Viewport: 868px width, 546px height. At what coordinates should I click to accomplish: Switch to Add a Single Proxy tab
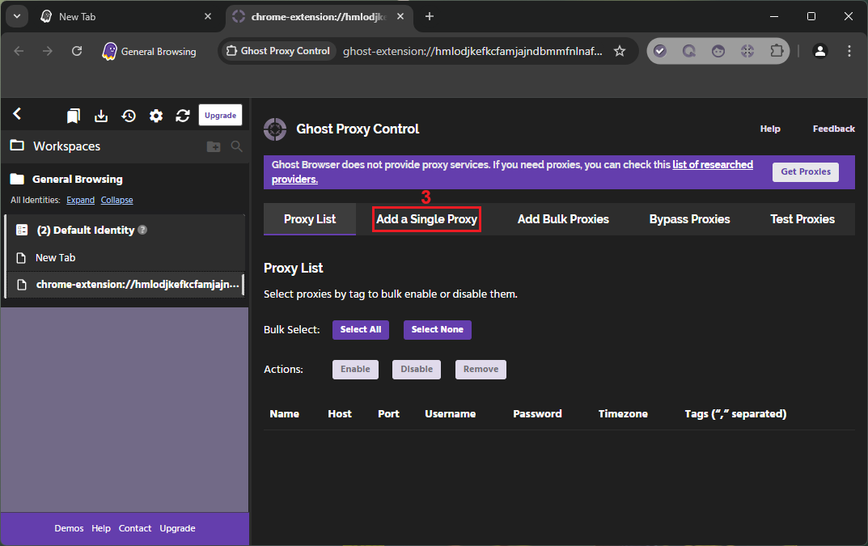tap(426, 219)
